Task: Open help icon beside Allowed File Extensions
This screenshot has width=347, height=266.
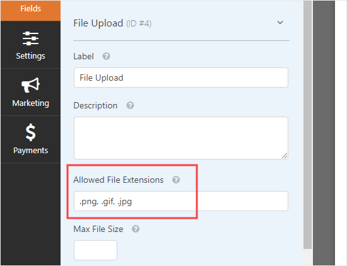Action: tap(176, 180)
